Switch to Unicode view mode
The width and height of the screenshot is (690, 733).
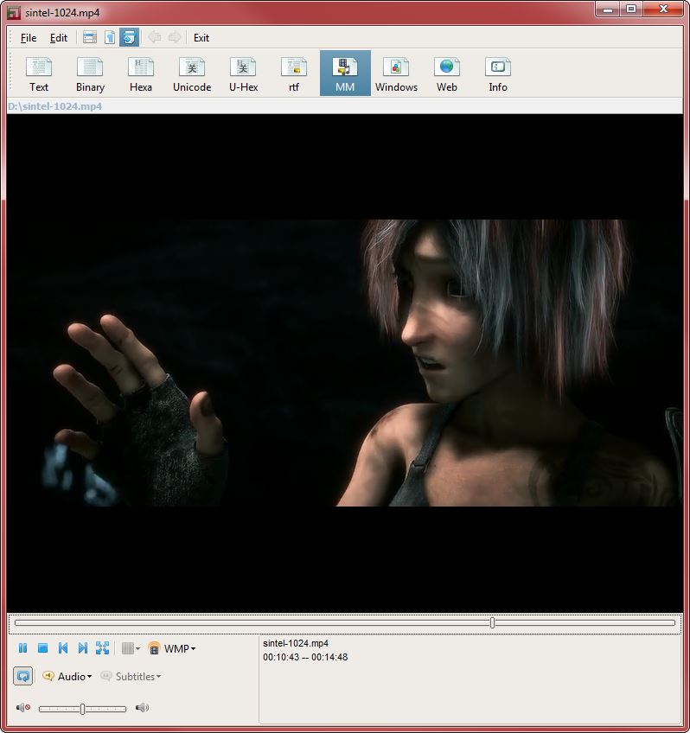[192, 73]
